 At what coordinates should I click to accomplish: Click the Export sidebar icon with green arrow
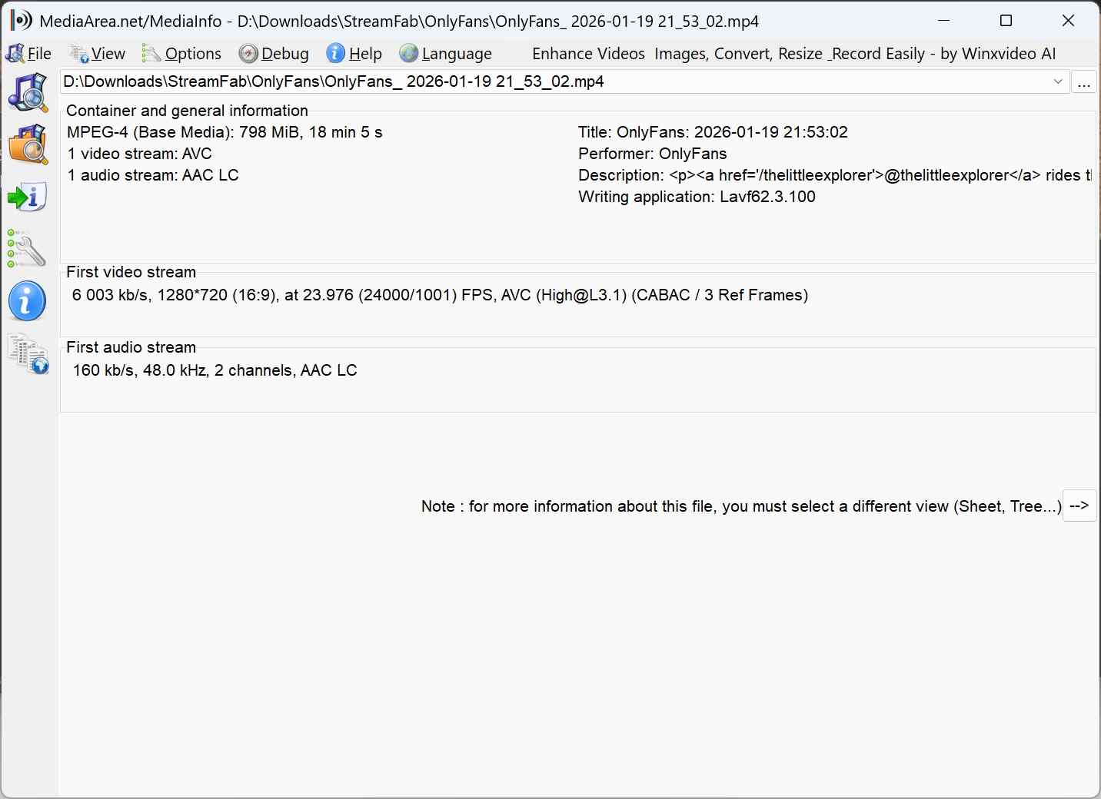28,197
